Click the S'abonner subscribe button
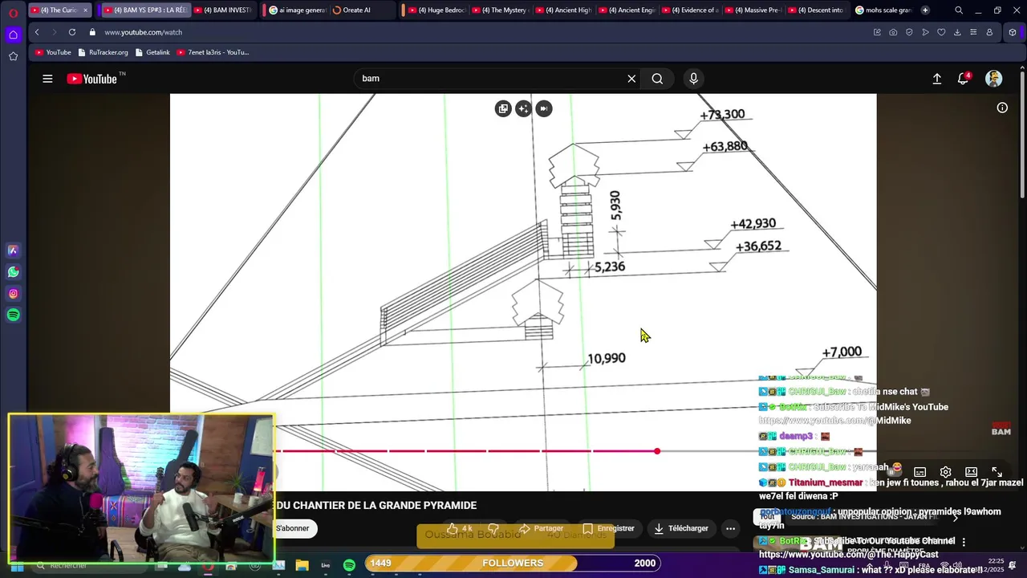The image size is (1027, 578). pos(293,528)
